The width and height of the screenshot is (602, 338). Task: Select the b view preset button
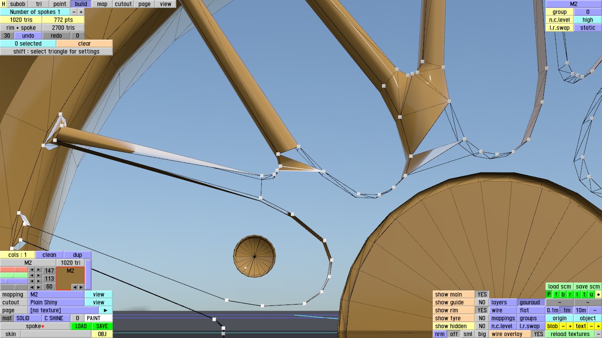(x=563, y=294)
